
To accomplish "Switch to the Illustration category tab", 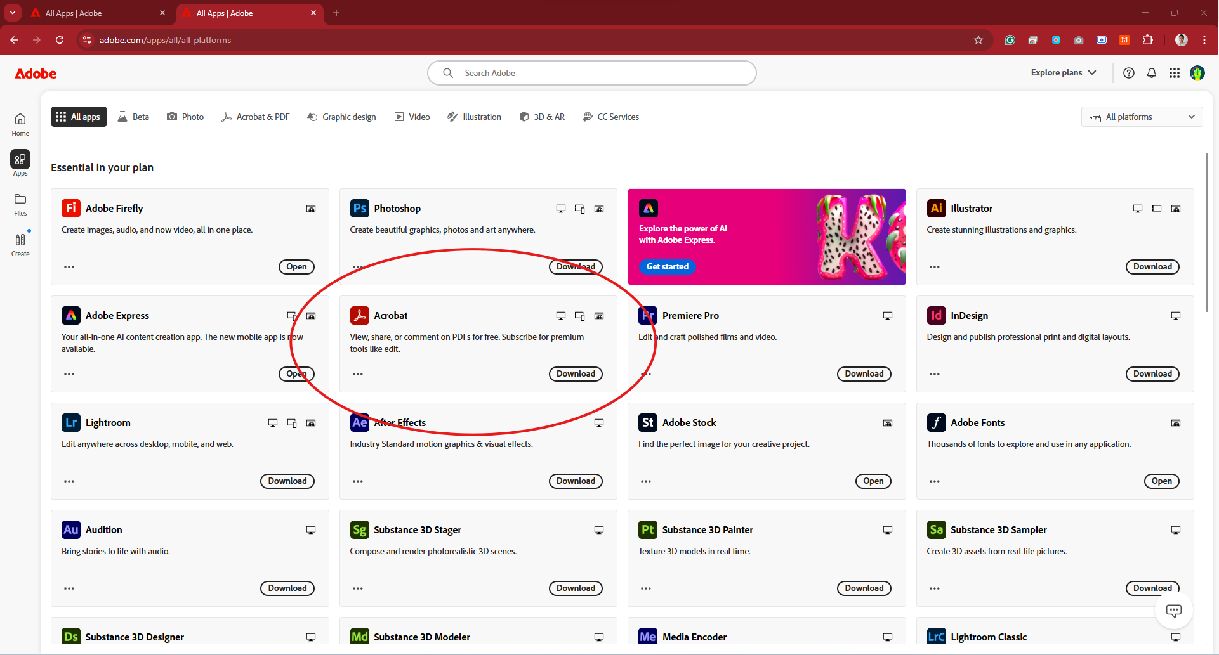I will 474,117.
